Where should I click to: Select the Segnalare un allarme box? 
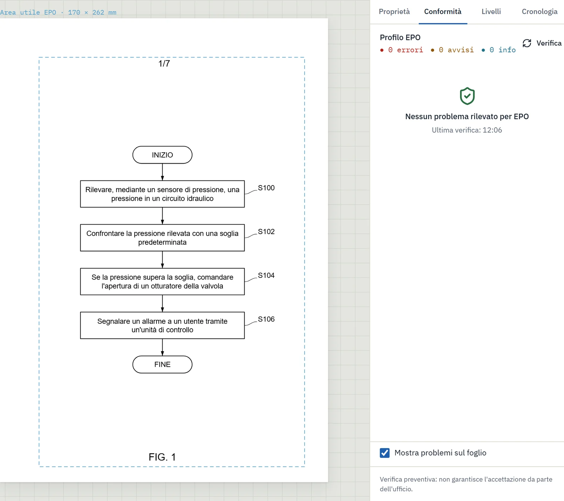point(162,325)
